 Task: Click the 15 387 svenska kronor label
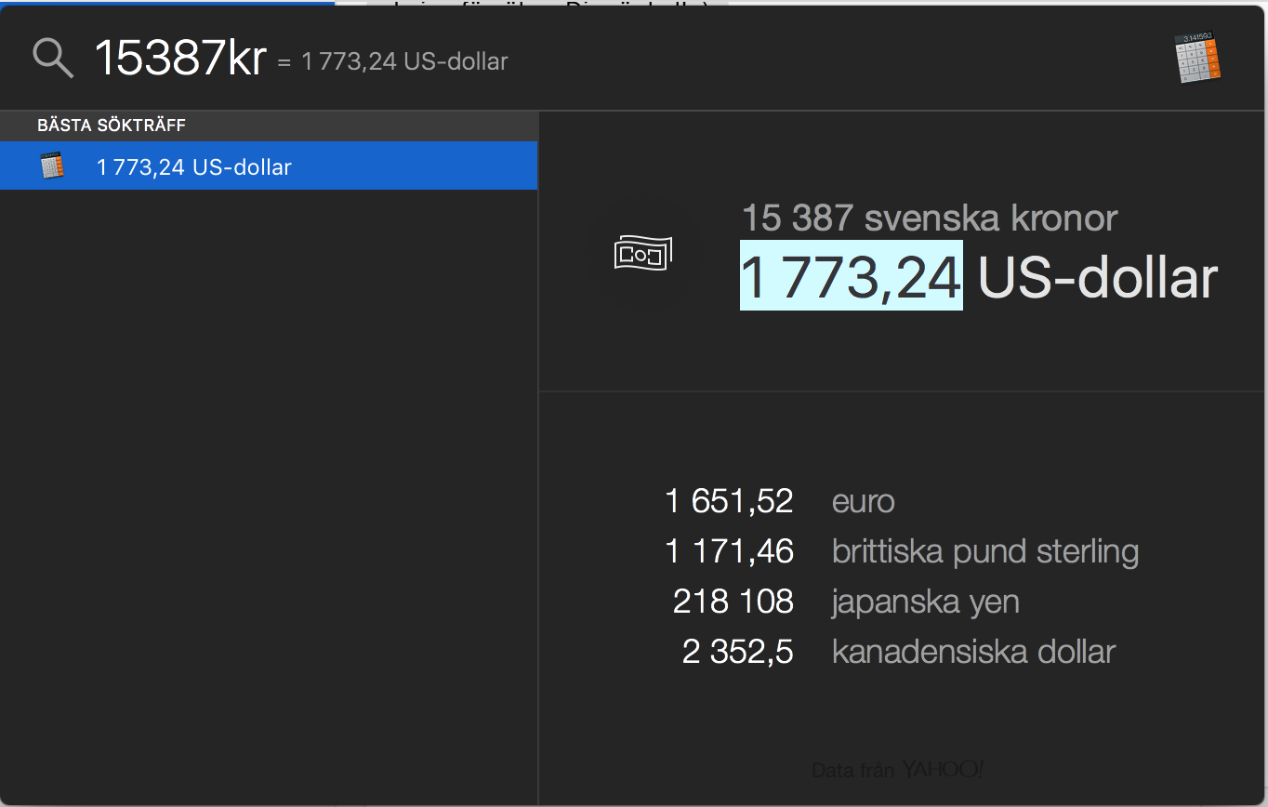coord(930,218)
